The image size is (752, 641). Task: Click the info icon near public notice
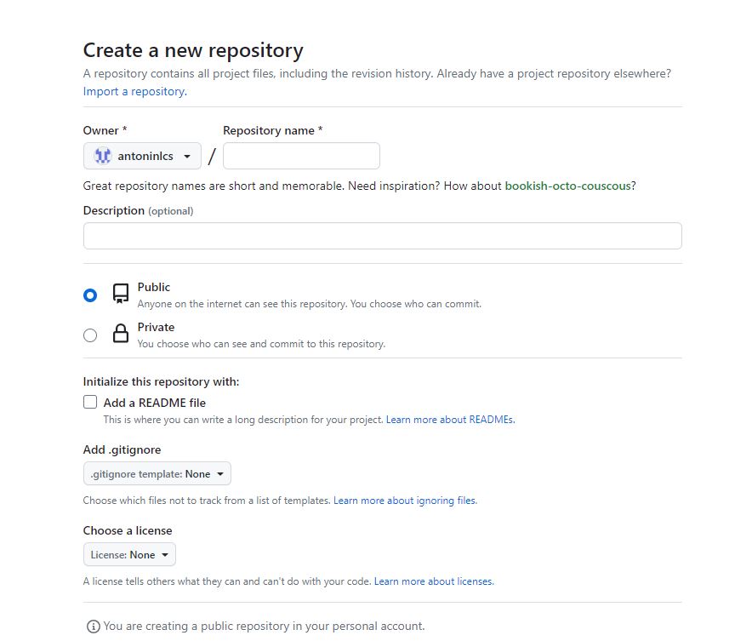pyautogui.click(x=93, y=627)
